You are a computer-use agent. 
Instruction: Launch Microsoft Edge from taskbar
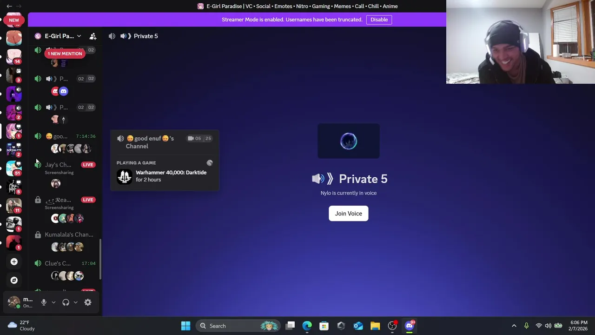(307, 326)
